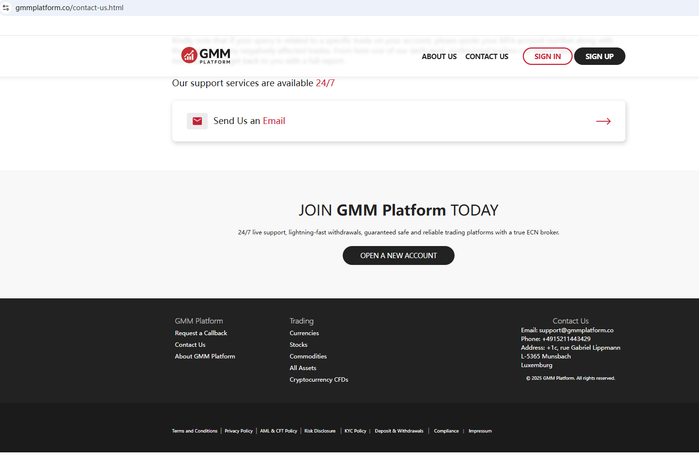This screenshot has width=699, height=464.
Task: Open the Currencies trading link
Action: (304, 333)
